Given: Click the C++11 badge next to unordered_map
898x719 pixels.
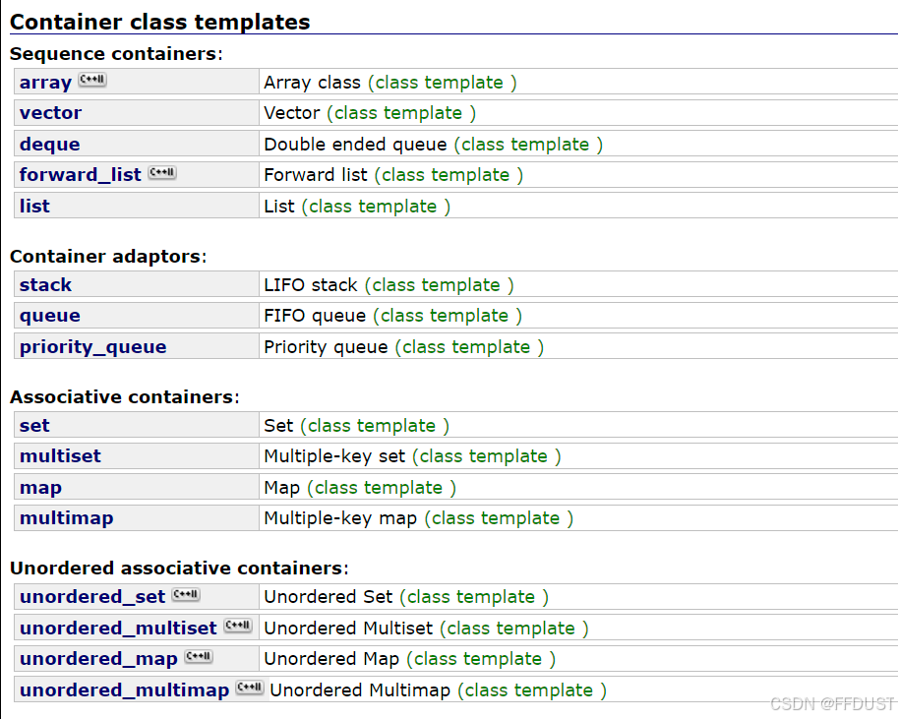Looking at the screenshot, I should point(199,656).
